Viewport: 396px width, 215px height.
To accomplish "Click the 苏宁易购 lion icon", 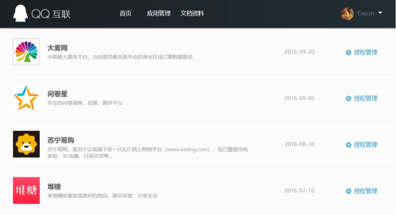I will tap(26, 144).
